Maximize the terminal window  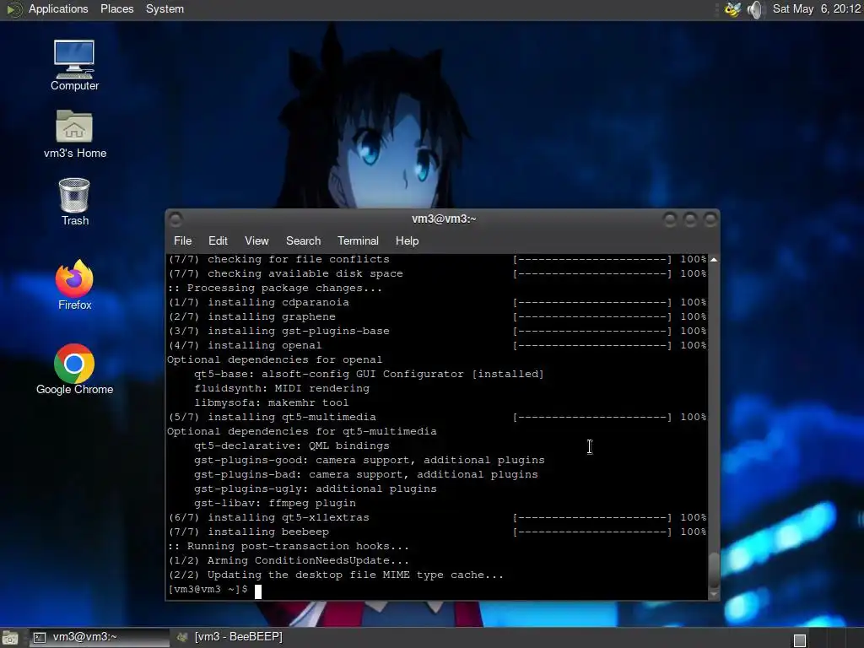[690, 220]
